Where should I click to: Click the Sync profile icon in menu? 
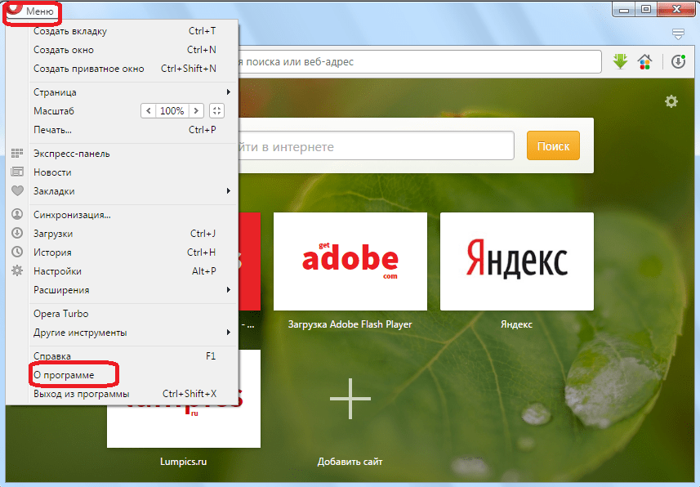click(17, 215)
